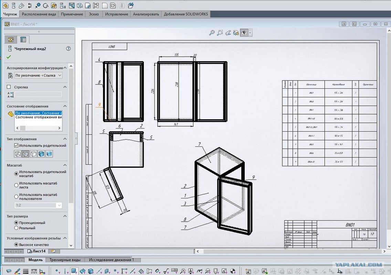Collapse the Масштаб section

65,165
